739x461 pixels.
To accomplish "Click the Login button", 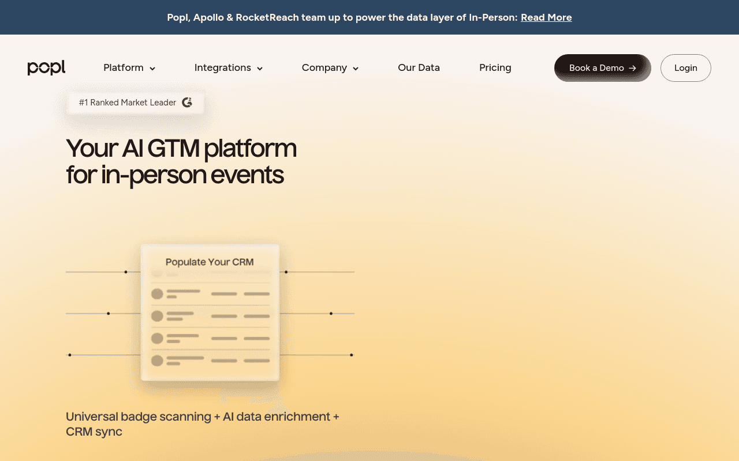I will pos(686,68).
